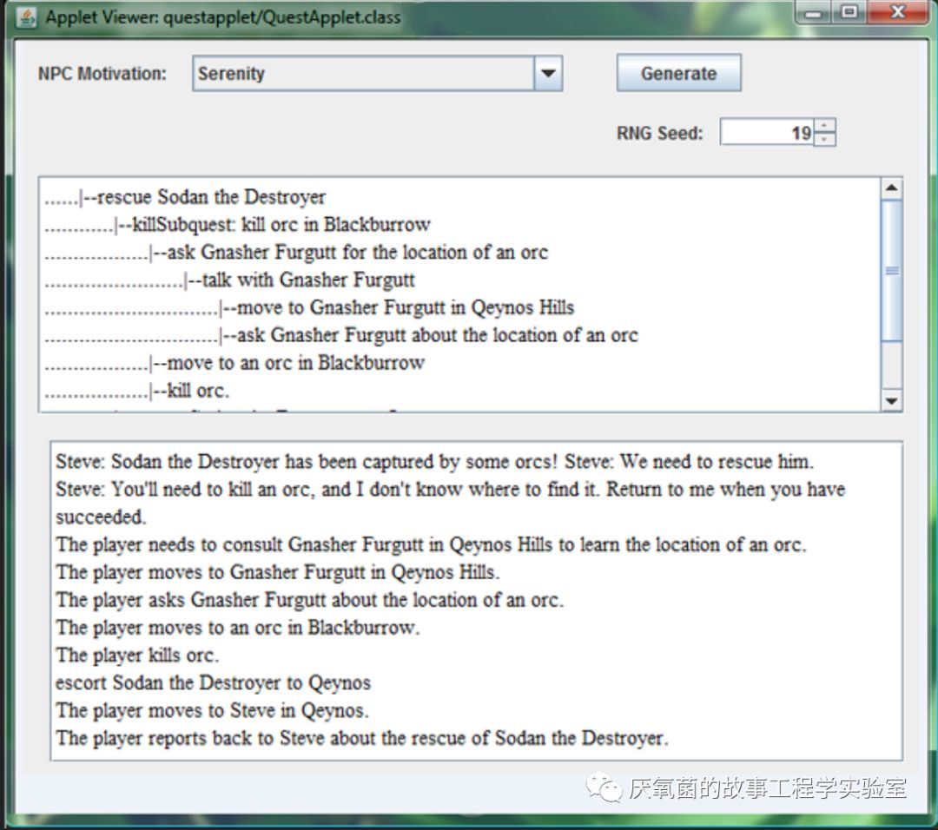938x830 pixels.
Task: Click the 'RNG Seed:' label
Action: (660, 133)
